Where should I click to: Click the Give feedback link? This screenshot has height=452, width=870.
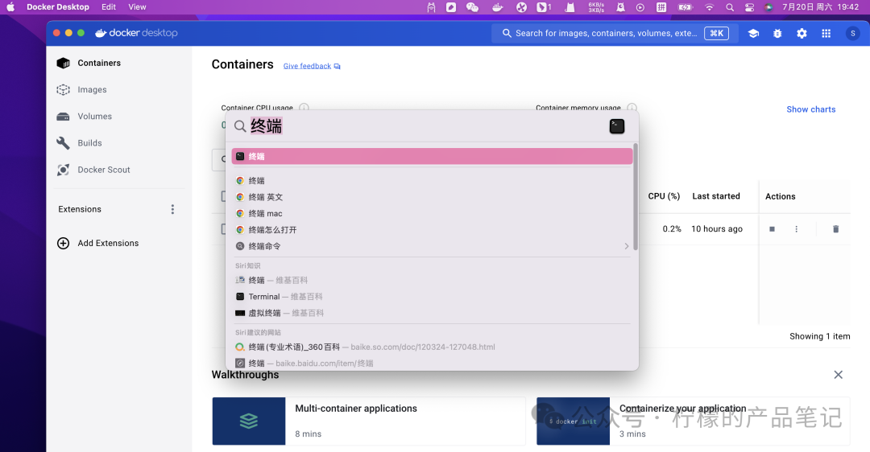pos(312,66)
